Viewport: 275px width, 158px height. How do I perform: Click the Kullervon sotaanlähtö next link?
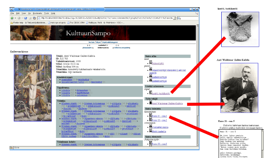[122, 48]
